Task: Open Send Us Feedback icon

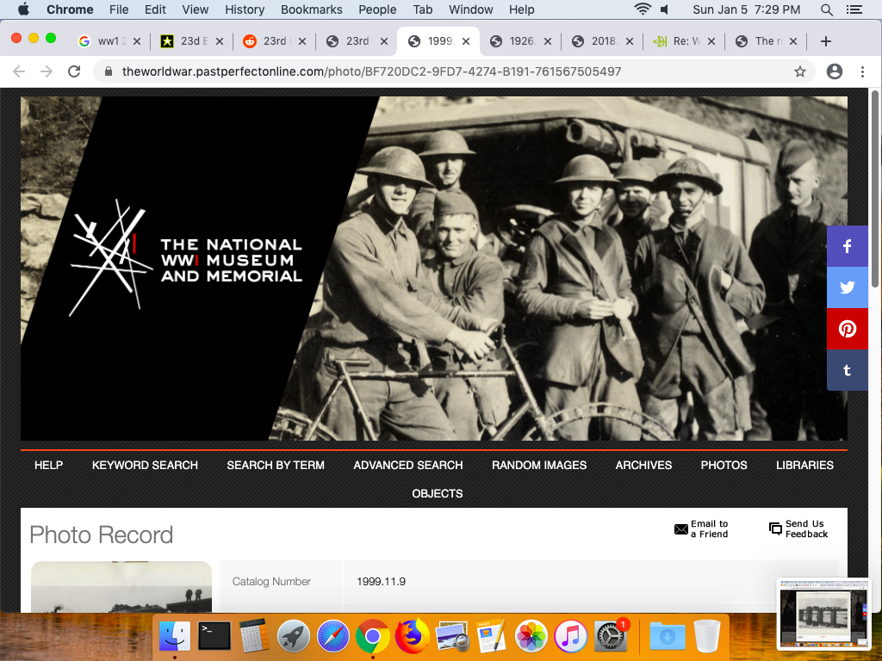Action: click(775, 528)
